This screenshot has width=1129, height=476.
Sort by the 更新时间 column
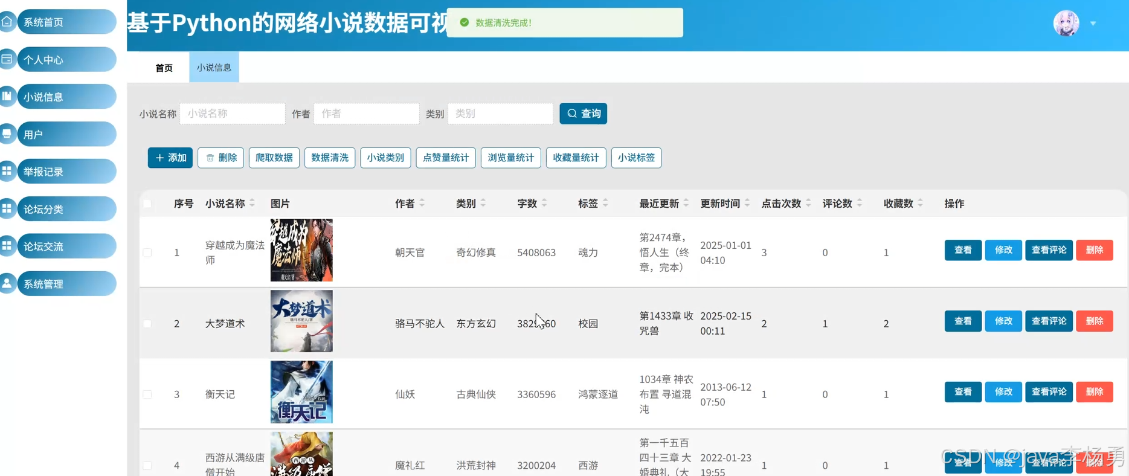[x=747, y=204]
